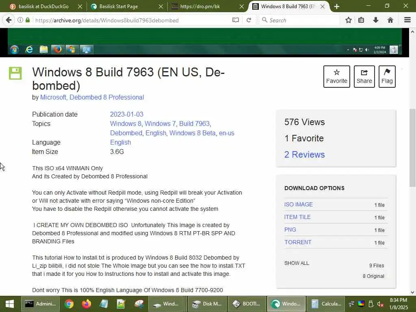Open the 2023-01-03 publication date link

point(127,114)
